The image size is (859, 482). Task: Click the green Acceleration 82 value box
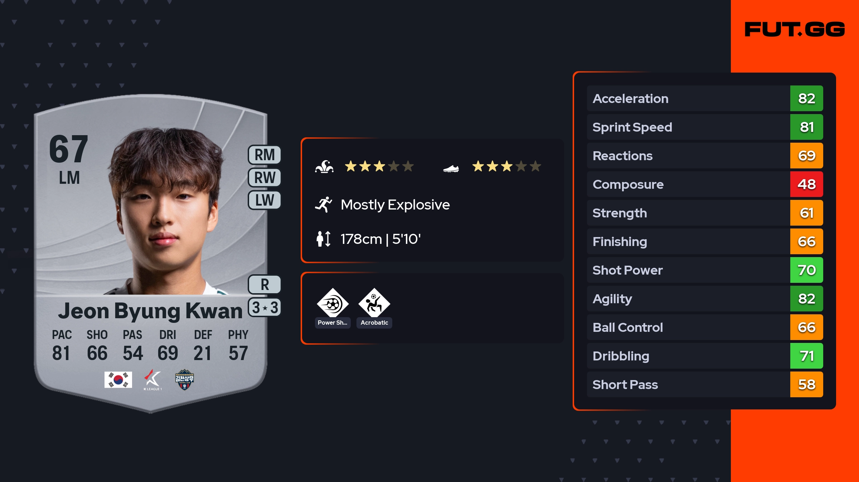pos(806,98)
